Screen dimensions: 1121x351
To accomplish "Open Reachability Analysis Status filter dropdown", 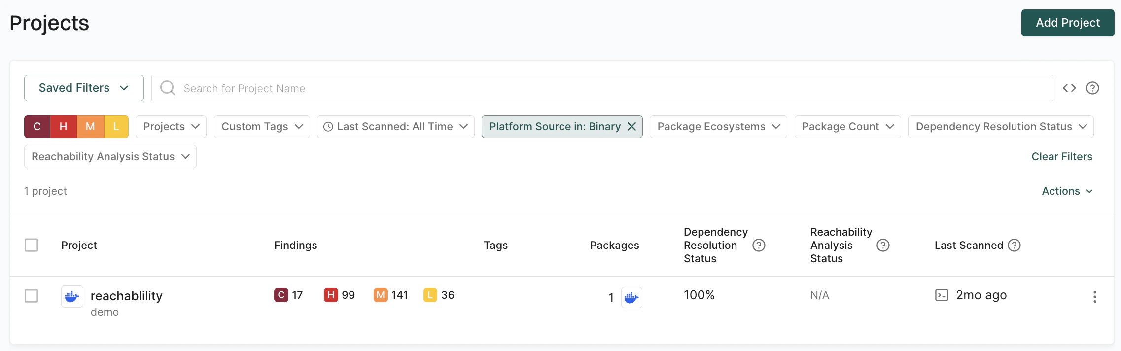I will pyautogui.click(x=110, y=156).
